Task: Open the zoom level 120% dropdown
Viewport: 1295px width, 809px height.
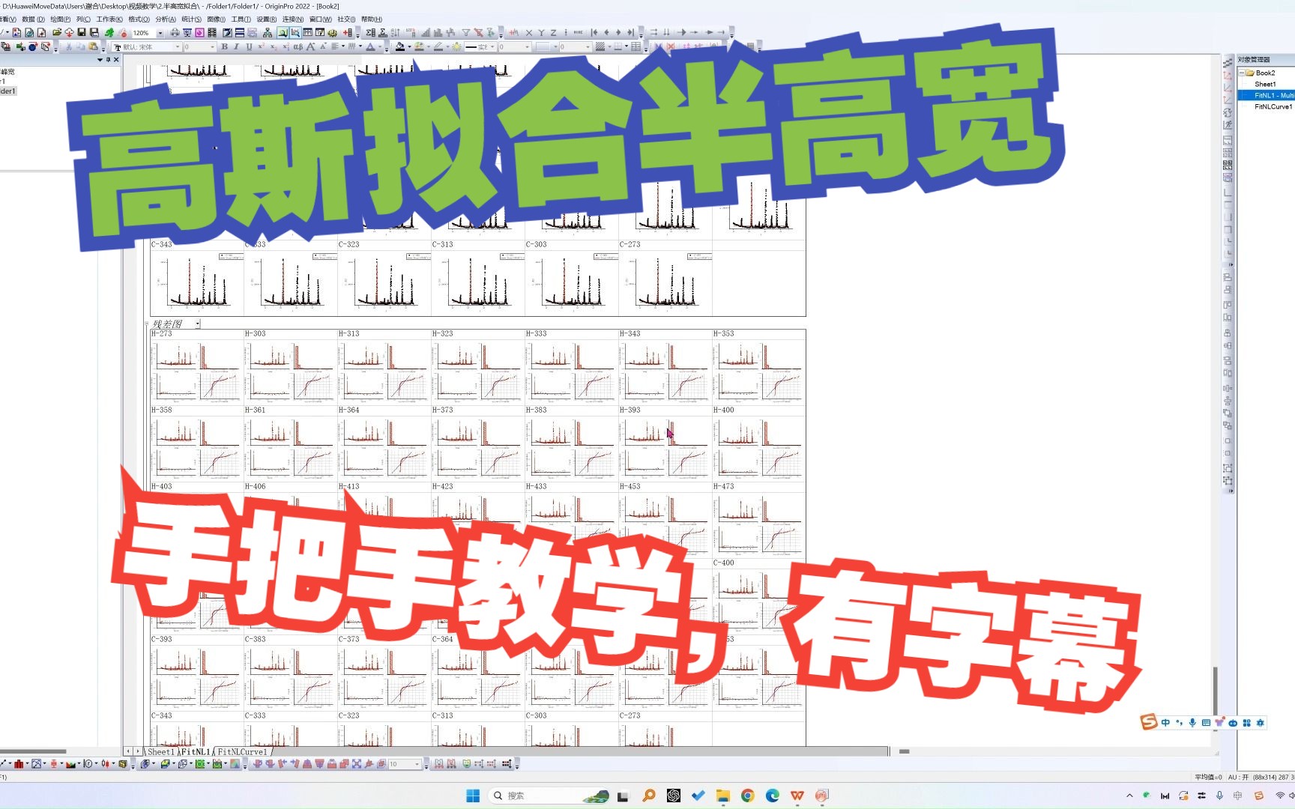Action: (x=160, y=33)
